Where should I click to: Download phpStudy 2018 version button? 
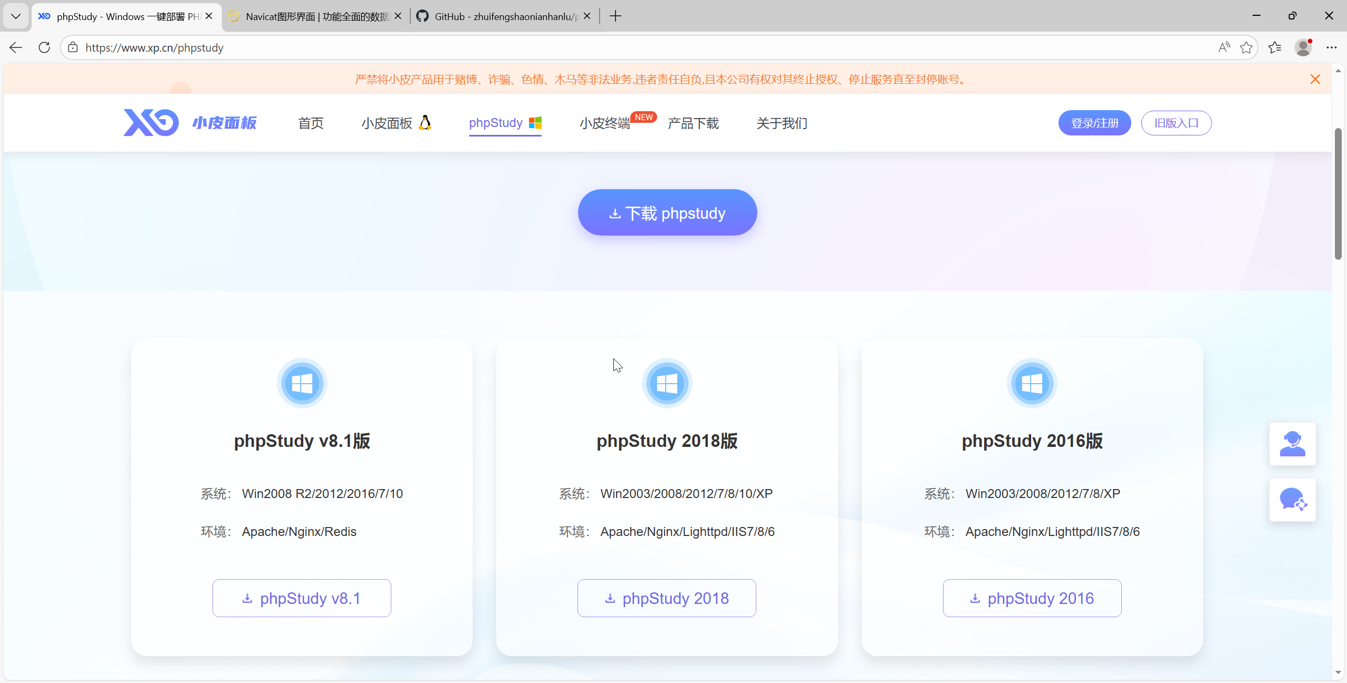[x=667, y=598]
